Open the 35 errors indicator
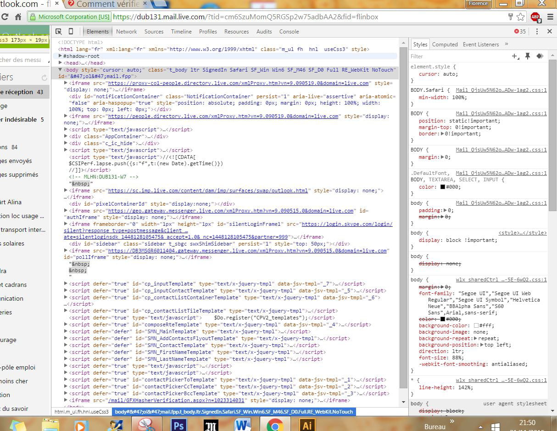The width and height of the screenshot is (557, 431). pos(520,32)
